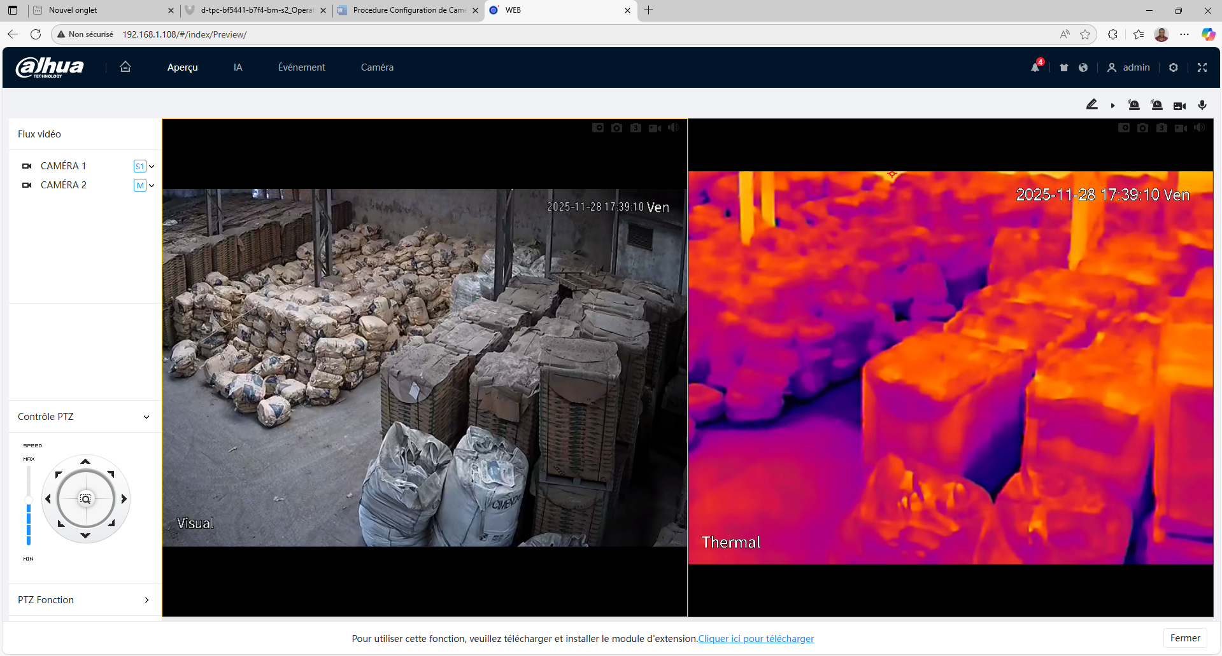1222x656 pixels.
Task: Open the language globe icon
Action: [x=1083, y=67]
